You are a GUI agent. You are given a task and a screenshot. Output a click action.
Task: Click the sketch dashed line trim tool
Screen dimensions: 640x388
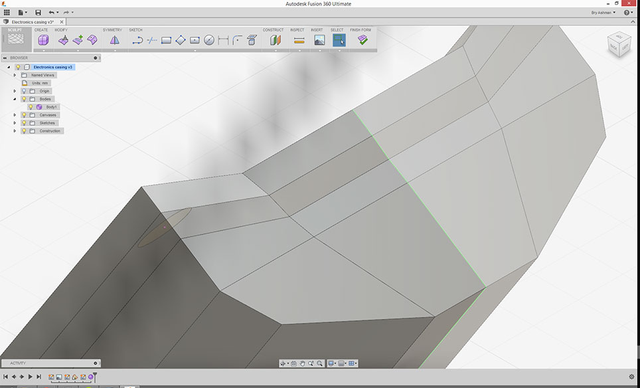click(152, 40)
